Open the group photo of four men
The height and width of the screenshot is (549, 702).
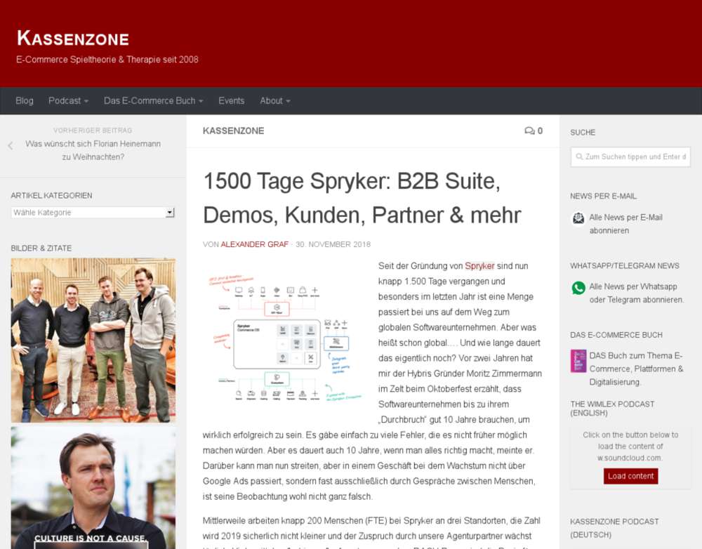[93, 340]
